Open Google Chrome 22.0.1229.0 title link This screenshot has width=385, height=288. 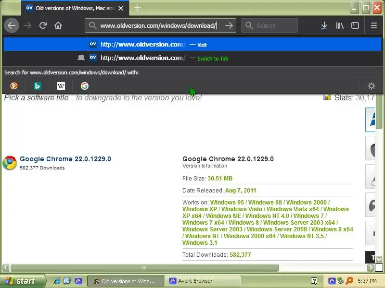tap(65, 159)
